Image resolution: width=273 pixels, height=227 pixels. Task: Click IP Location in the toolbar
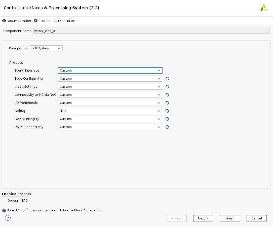coord(64,21)
